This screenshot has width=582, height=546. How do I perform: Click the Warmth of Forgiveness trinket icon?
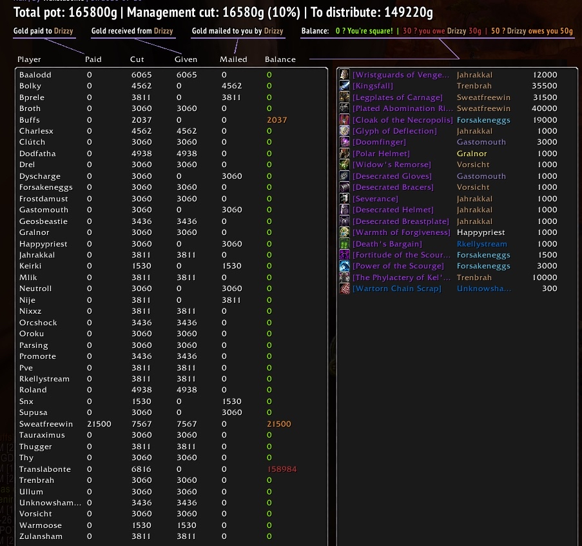344,232
